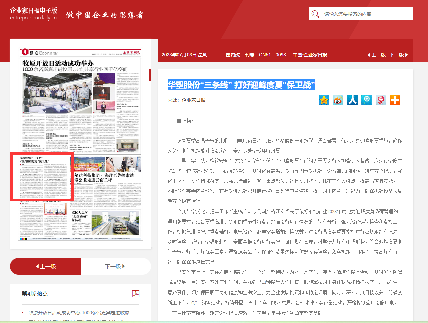428x323 pixels.
Task: Open more share options orange plus icon
Action: 395,100
